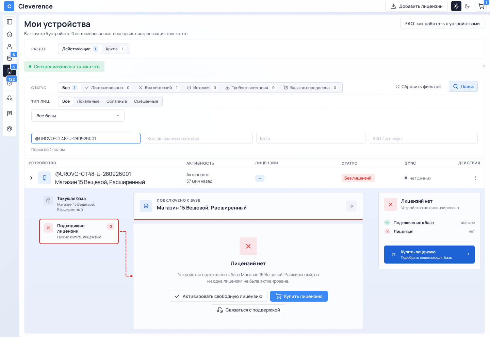
Task: Select Локальные license type
Action: coord(88,101)
